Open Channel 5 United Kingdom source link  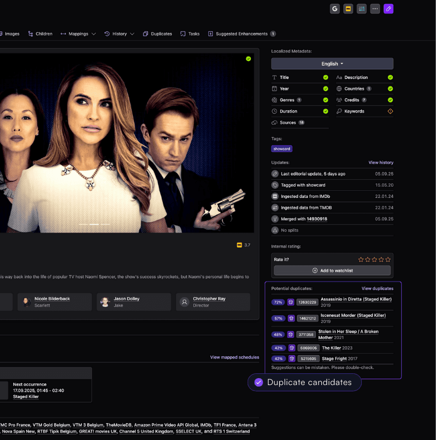146,431
